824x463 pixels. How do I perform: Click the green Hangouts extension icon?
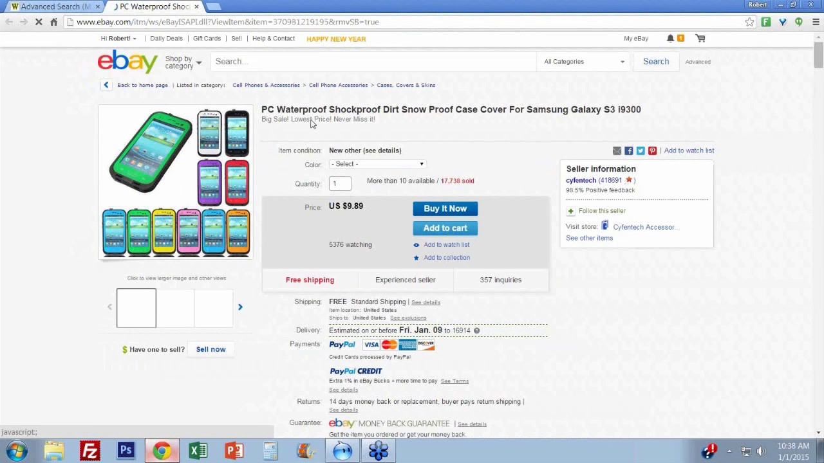[799, 22]
